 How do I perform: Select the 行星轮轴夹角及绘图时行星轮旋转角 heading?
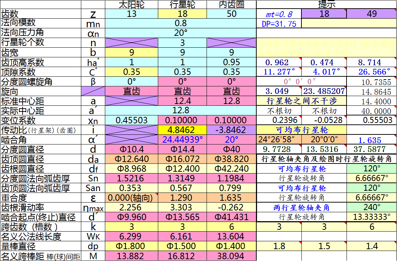[326, 159]
